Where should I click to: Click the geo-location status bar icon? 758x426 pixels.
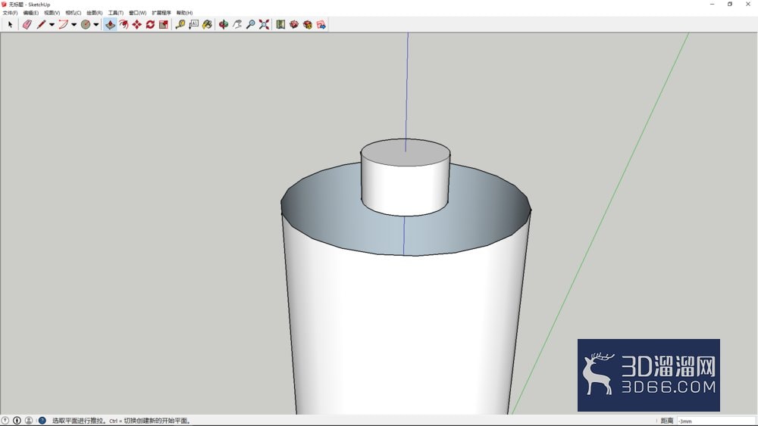coord(5,421)
